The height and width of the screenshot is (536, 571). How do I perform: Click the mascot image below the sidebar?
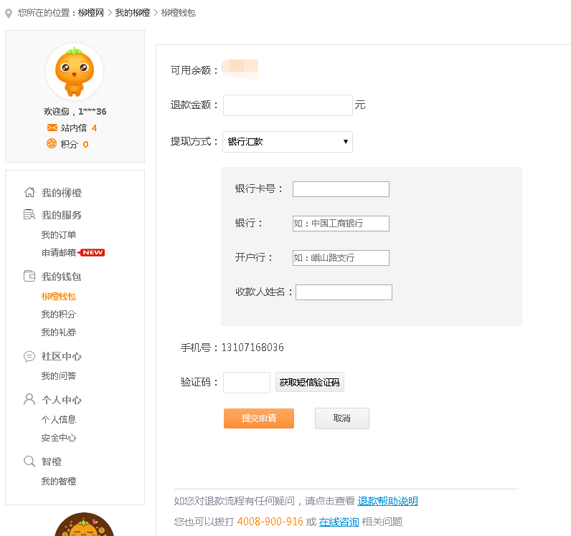pos(84,525)
